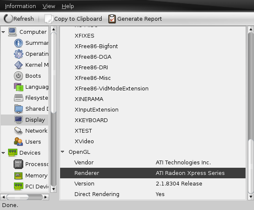Click the 2.1.8304 Release value

point(179,184)
